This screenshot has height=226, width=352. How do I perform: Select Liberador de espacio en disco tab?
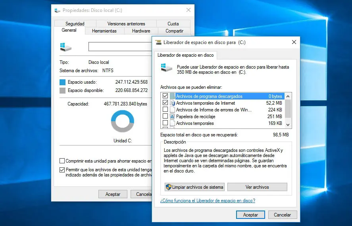point(186,55)
